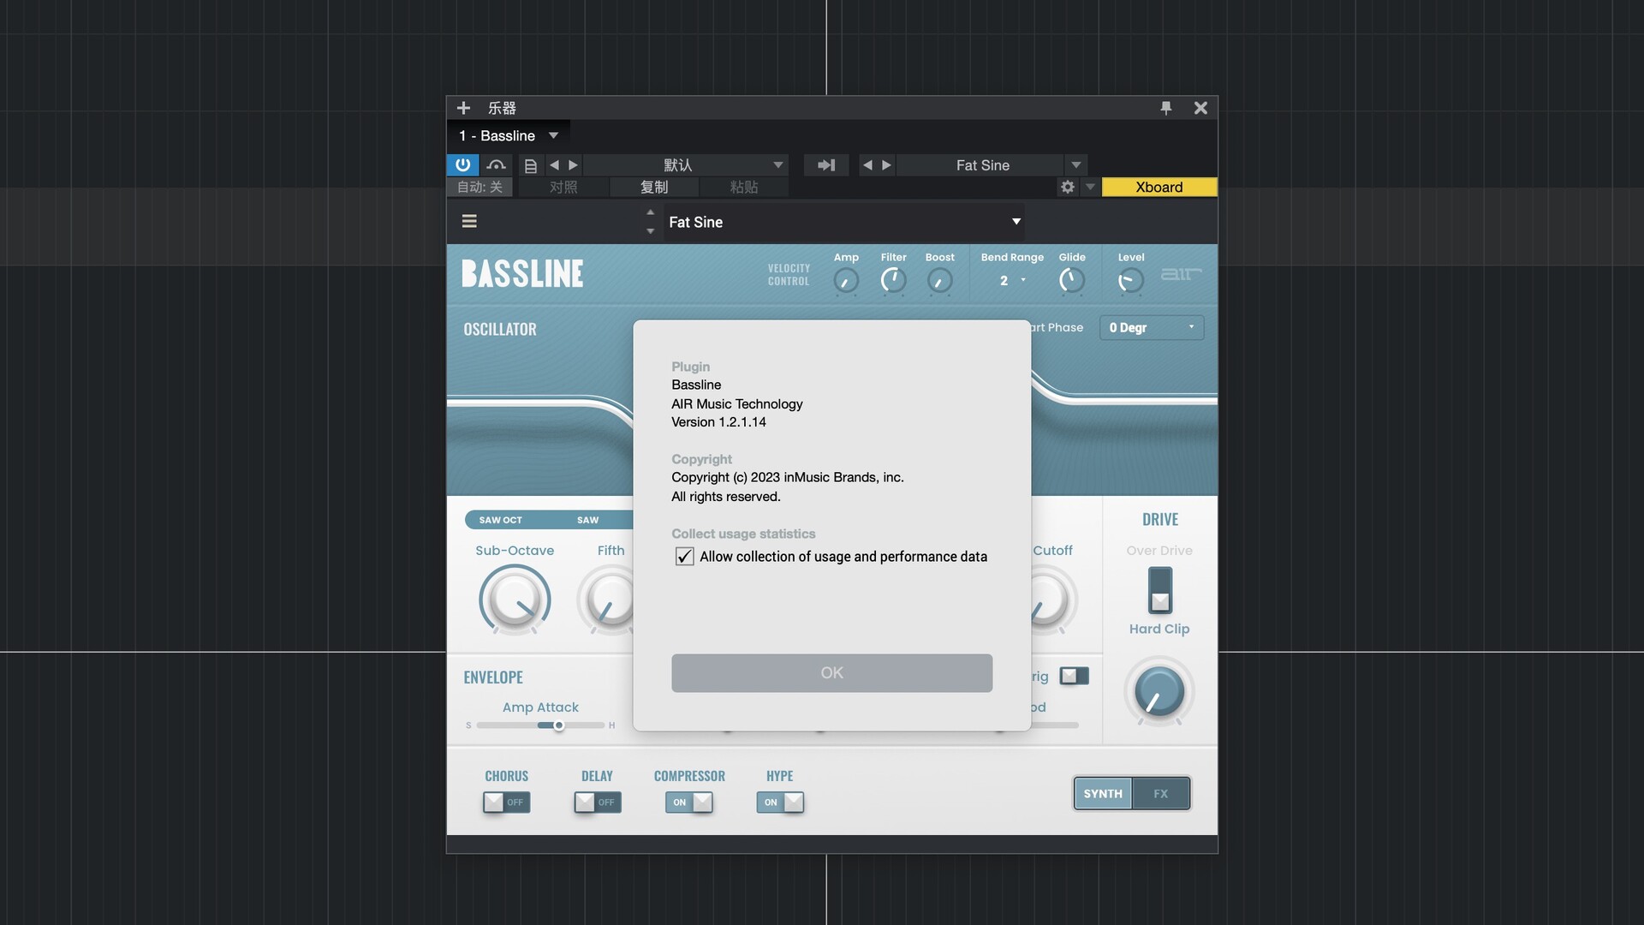Image resolution: width=1644 pixels, height=925 pixels.
Task: Disable the Compressor switch
Action: coord(689,803)
